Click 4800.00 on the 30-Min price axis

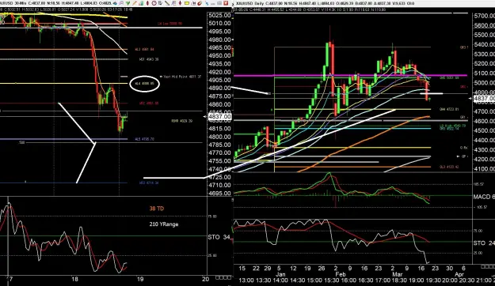pyautogui.click(x=219, y=137)
